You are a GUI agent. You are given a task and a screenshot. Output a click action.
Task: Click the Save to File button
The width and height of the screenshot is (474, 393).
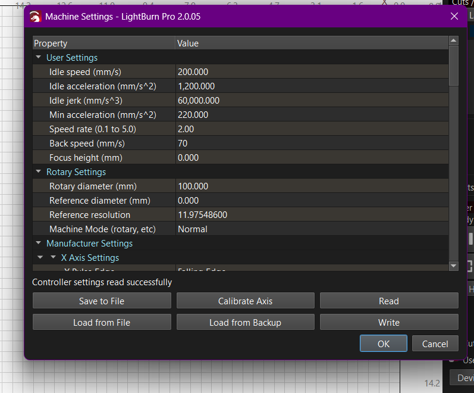[102, 301]
